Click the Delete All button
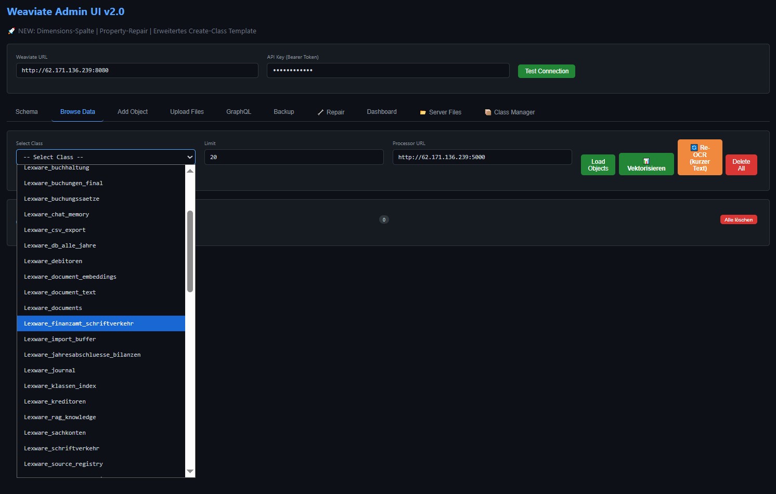Image resolution: width=776 pixels, height=494 pixels. [x=741, y=165]
